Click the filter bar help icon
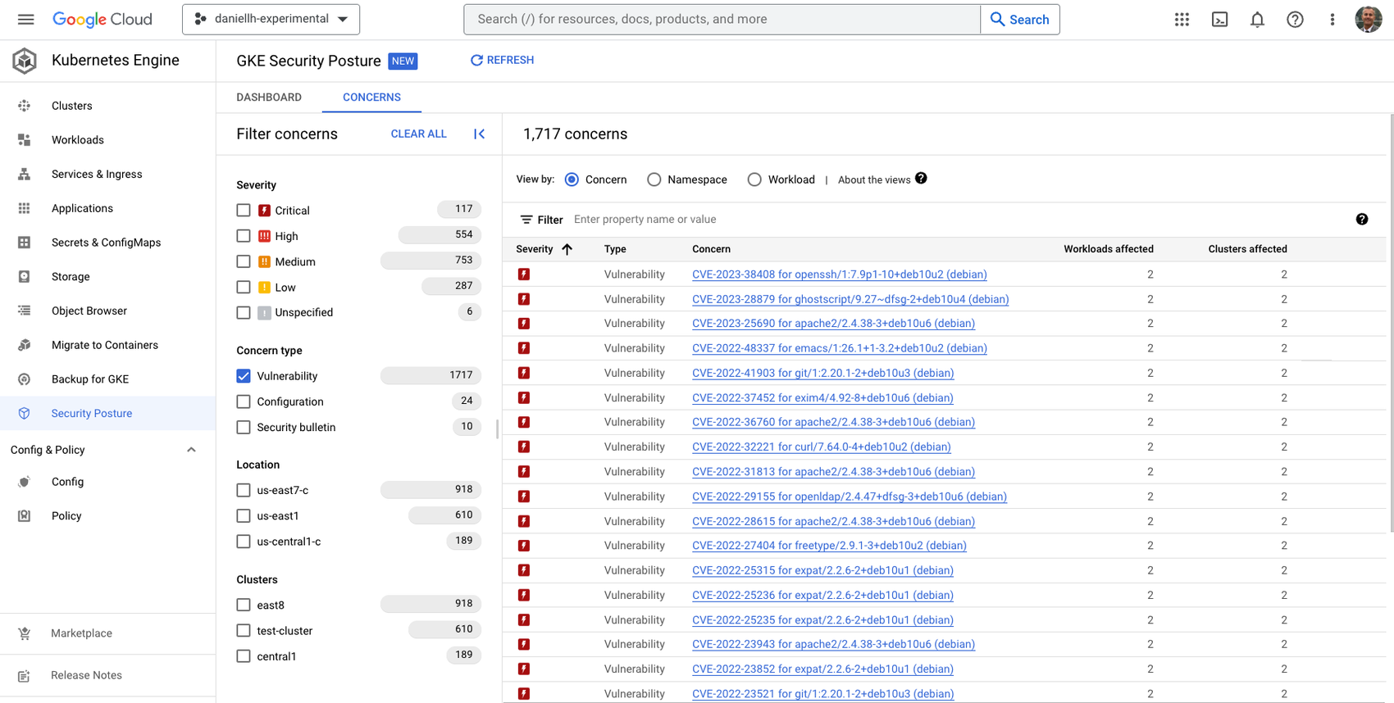Screen dimensions: 1394x703 1362,219
